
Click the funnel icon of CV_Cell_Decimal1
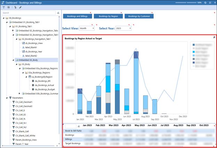[x=14, y=102]
